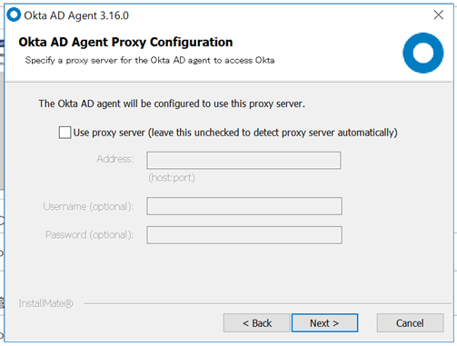
Task: Click the Proxy Configuration heading
Action: click(125, 42)
